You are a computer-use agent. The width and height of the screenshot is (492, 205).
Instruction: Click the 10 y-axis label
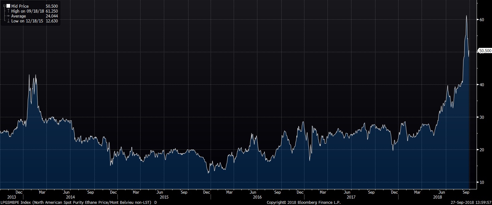482,182
